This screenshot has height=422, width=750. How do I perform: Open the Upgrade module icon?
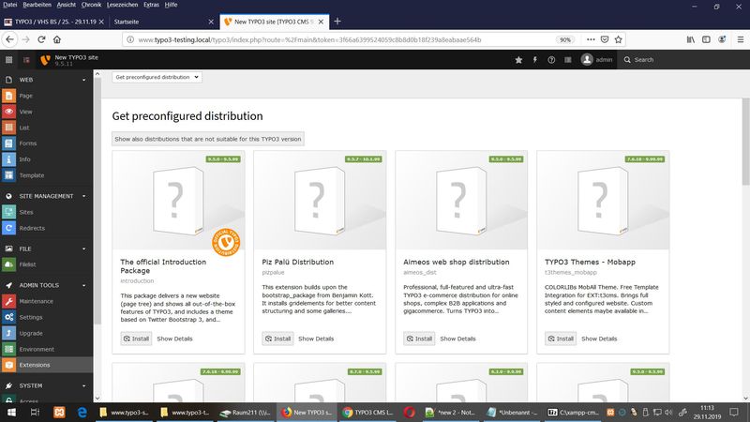8,333
